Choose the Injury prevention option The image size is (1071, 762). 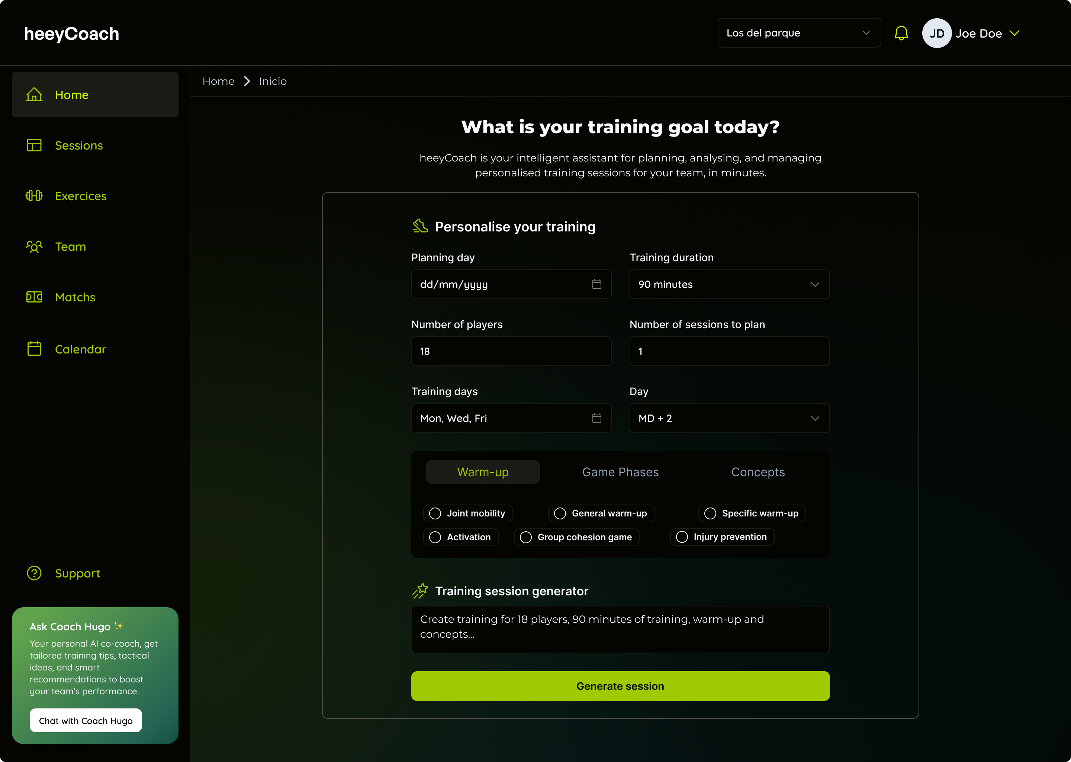[682, 537]
